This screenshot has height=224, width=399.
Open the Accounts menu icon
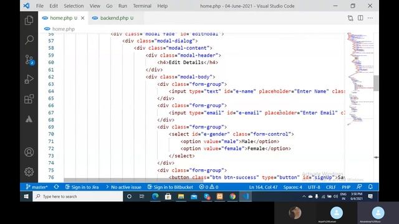[x=29, y=152]
